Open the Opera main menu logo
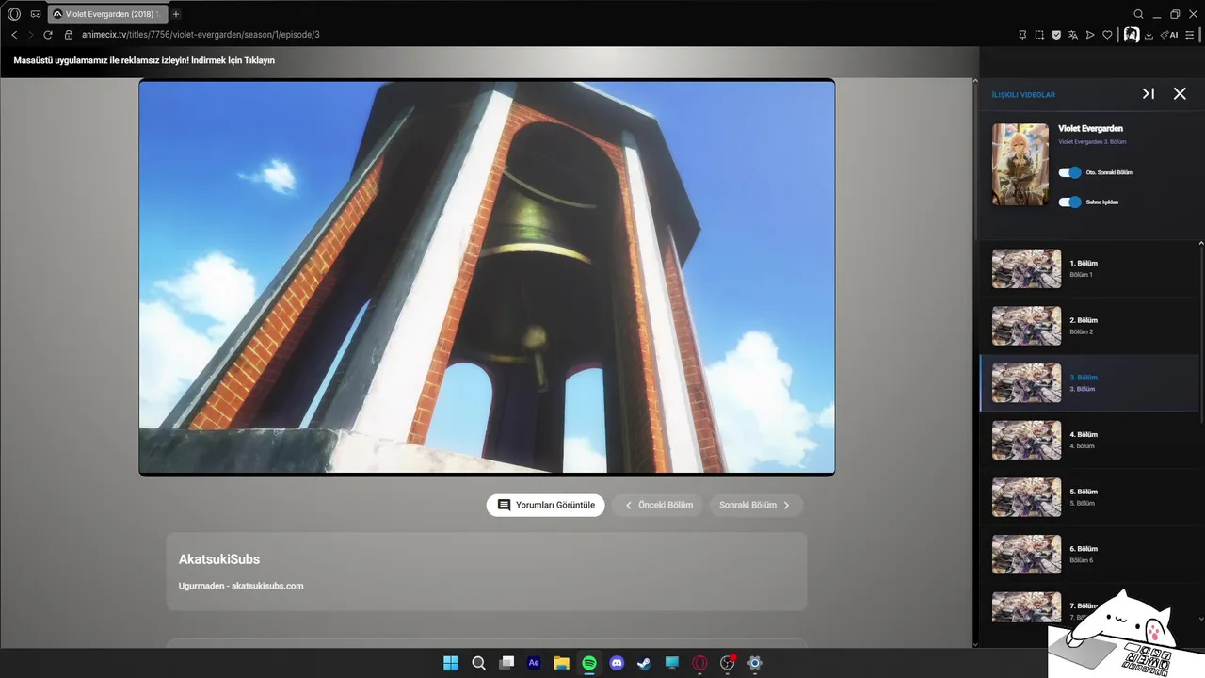This screenshot has height=678, width=1205. point(14,14)
